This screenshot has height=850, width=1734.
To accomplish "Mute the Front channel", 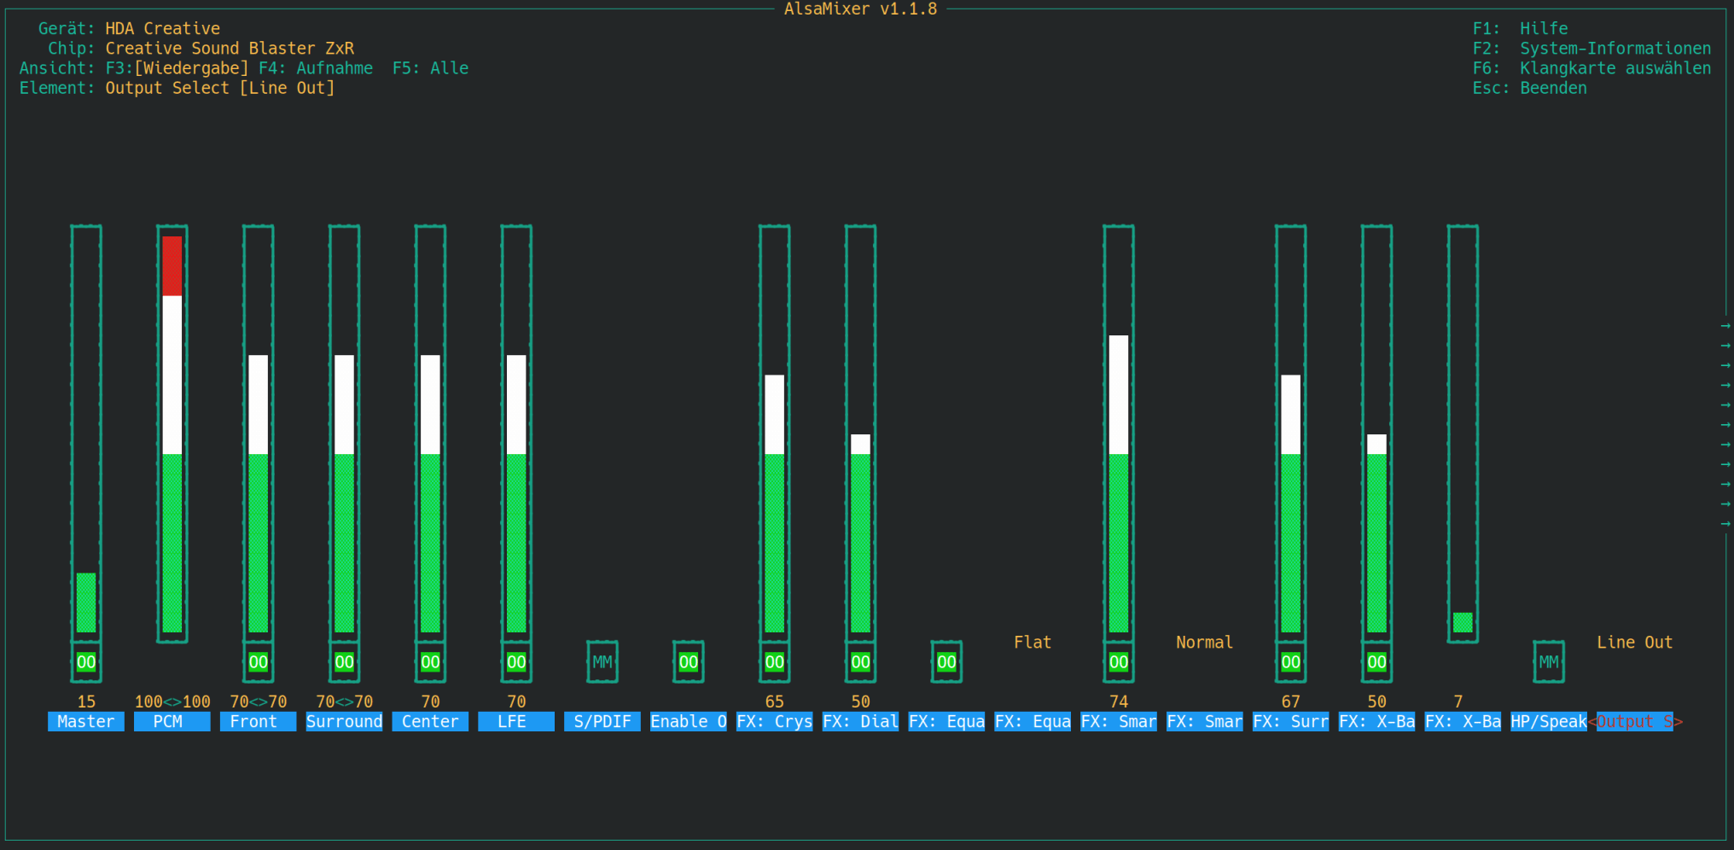I will (x=258, y=661).
